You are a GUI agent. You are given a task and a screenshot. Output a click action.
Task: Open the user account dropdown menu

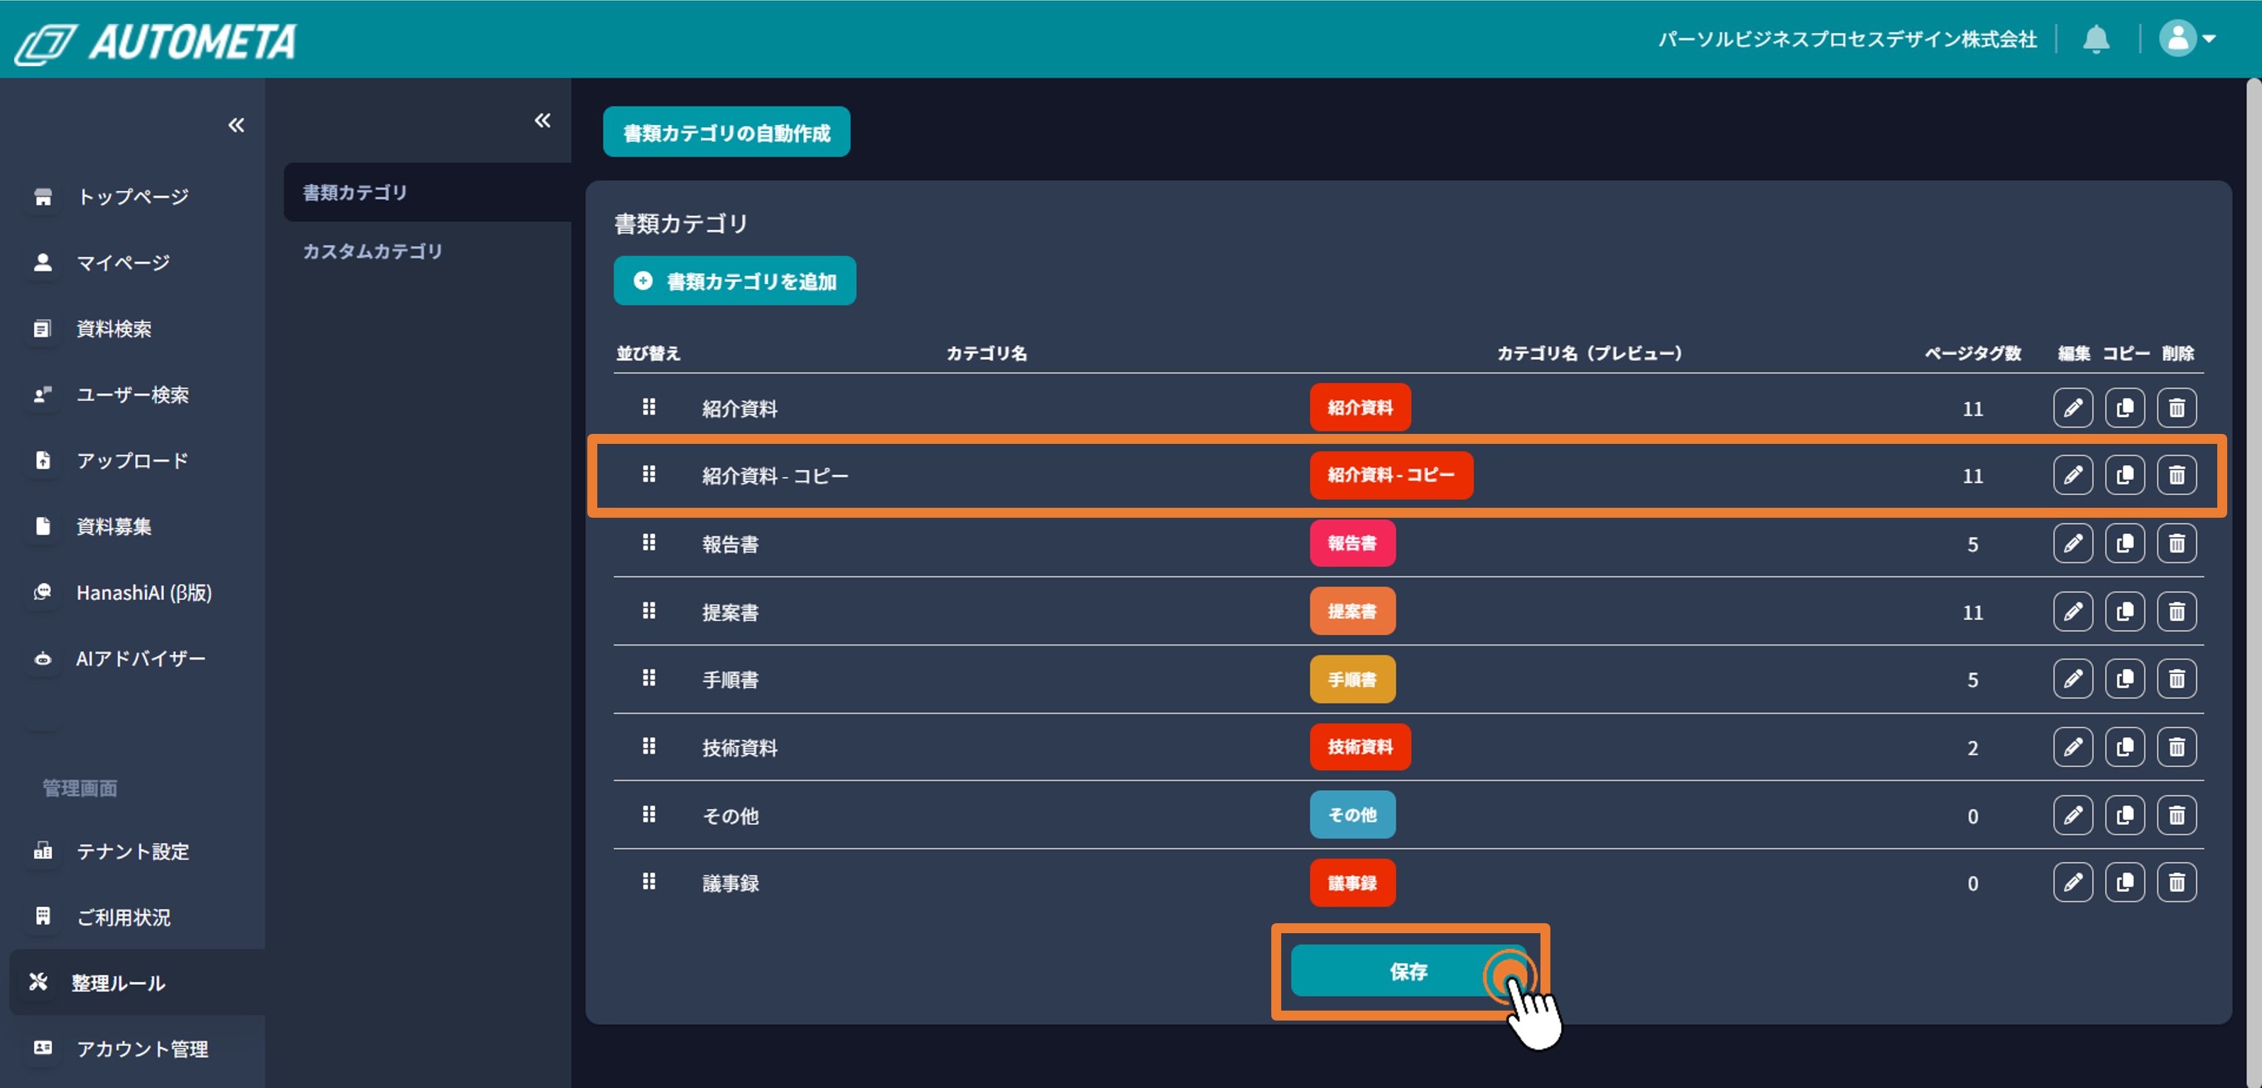pyautogui.click(x=2188, y=38)
